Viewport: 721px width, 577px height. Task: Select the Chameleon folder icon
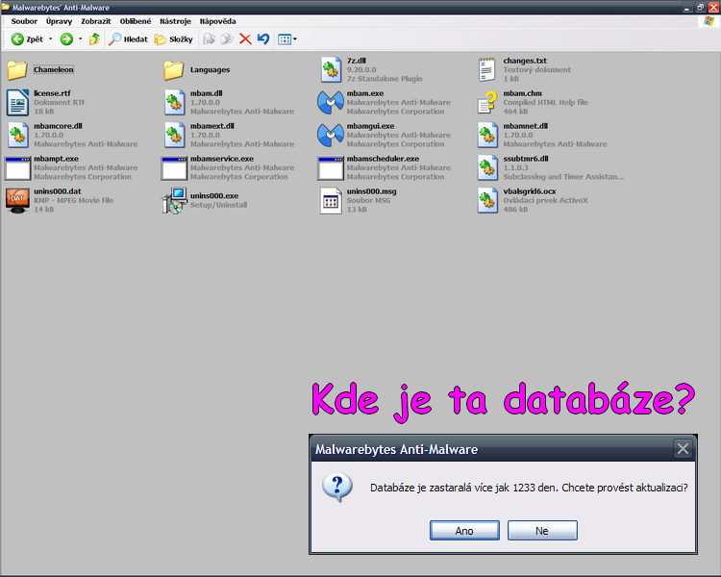pos(17,70)
